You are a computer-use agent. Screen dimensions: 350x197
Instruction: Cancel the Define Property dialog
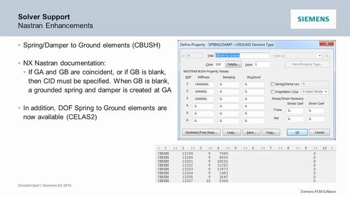tap(319, 132)
